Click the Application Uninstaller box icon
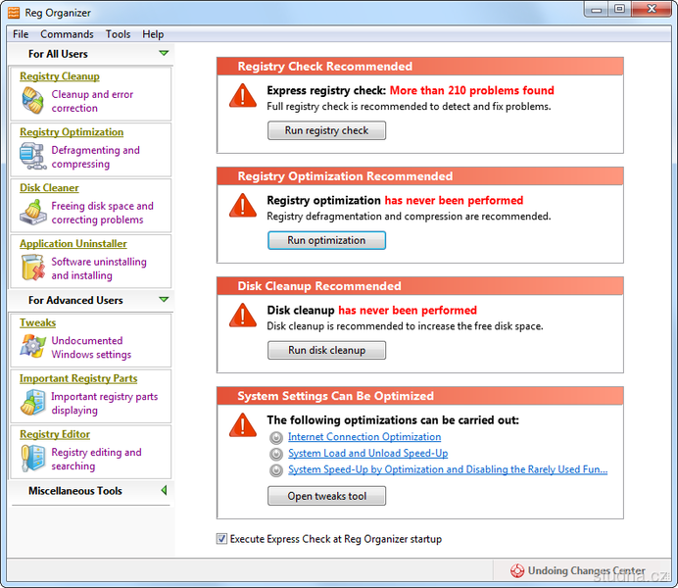 33,268
